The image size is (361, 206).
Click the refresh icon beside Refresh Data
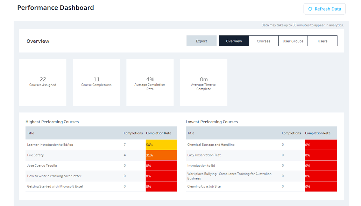[x=311, y=9]
